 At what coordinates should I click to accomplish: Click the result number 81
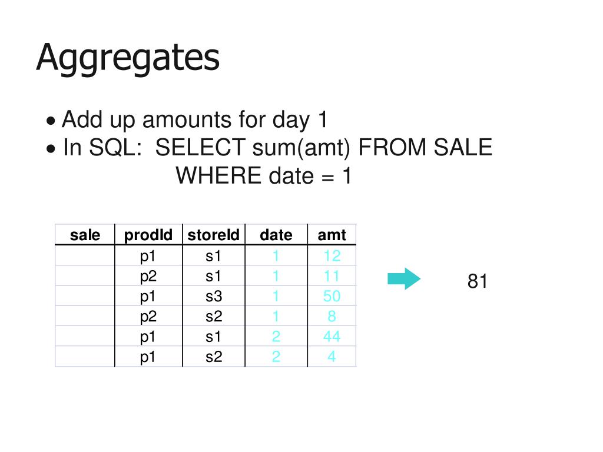pyautogui.click(x=477, y=281)
